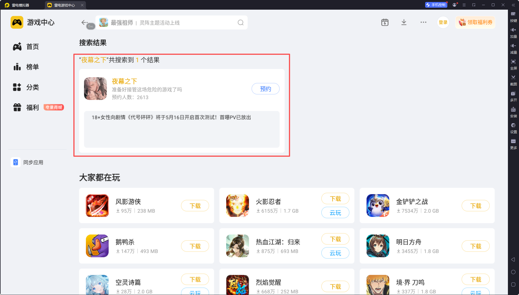Download 金铲铲之战
Screen dimensions: 519x295
(x=475, y=206)
